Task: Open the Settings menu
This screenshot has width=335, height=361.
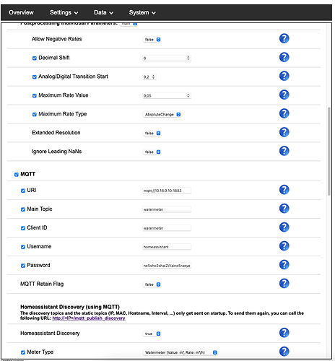Action: (64, 12)
